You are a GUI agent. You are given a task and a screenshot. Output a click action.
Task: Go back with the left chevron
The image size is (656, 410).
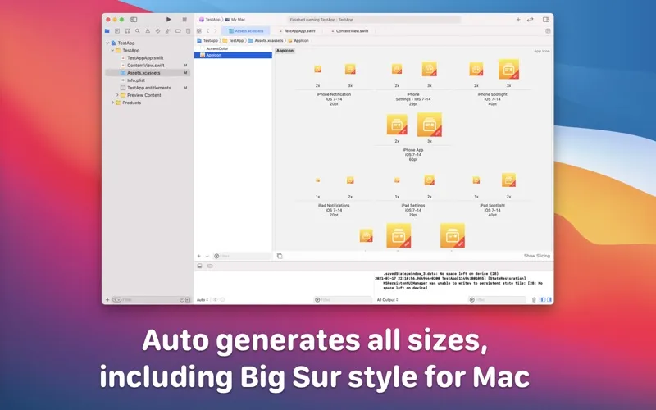208,31
